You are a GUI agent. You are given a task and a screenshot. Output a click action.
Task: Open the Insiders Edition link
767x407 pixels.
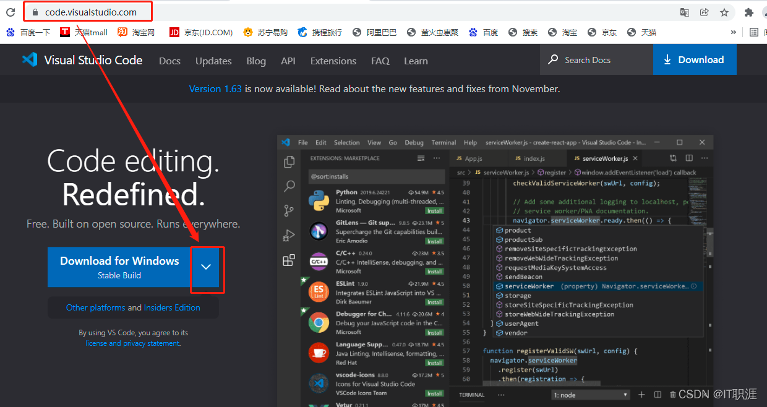172,307
